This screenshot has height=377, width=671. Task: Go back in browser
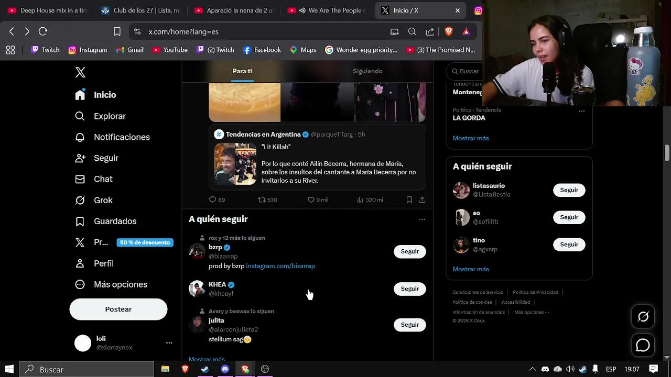coord(12,31)
